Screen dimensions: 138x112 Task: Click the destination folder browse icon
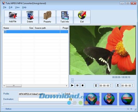71,99
